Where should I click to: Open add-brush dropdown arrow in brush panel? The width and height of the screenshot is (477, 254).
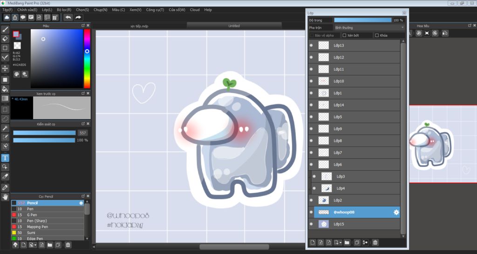[36, 245]
